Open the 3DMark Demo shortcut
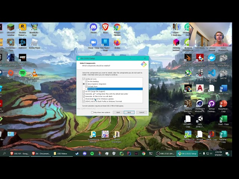The image size is (239, 179). (188, 60)
